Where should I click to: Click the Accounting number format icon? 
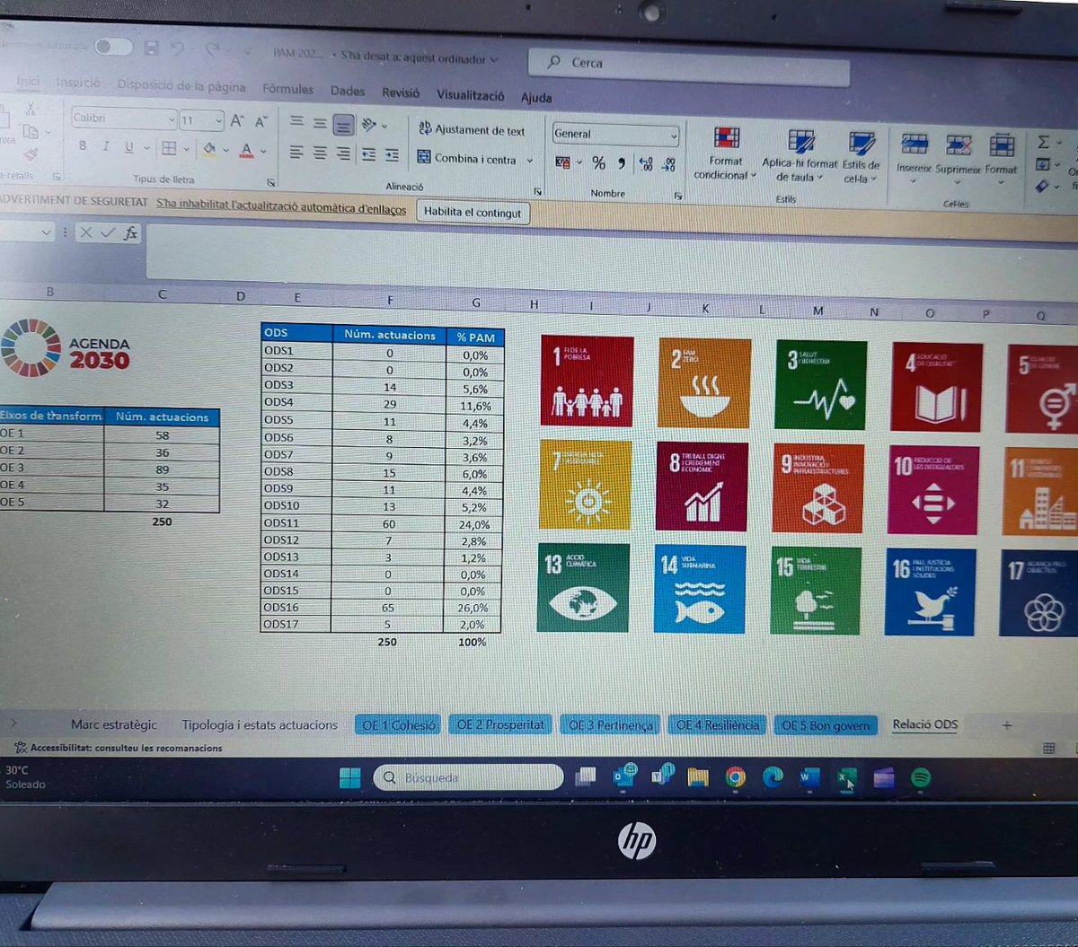[x=563, y=162]
